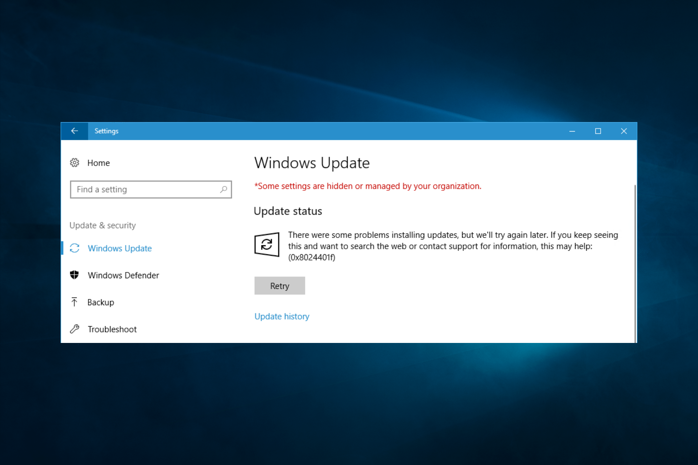Click the Troubleshoot wrench icon
Viewport: 698px width, 465px height.
(75, 329)
